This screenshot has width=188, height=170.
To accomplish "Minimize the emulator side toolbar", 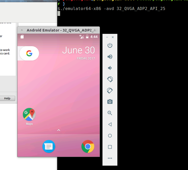I will click(x=107, y=37).
